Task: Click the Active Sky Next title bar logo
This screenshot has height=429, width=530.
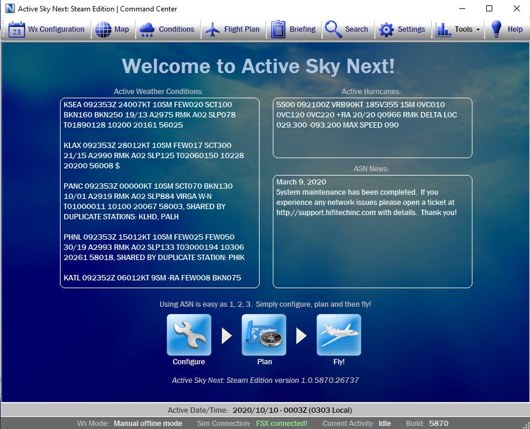Action: click(10, 9)
